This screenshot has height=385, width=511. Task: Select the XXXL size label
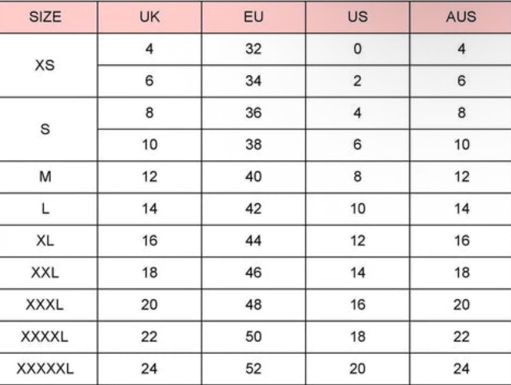point(45,305)
